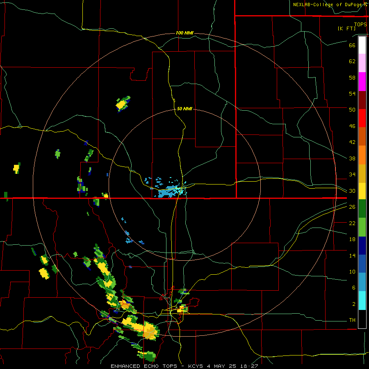Image resolution: width=369 pixels, height=369 pixels.
Task: Select the magenta legend color band
Action: point(362,82)
